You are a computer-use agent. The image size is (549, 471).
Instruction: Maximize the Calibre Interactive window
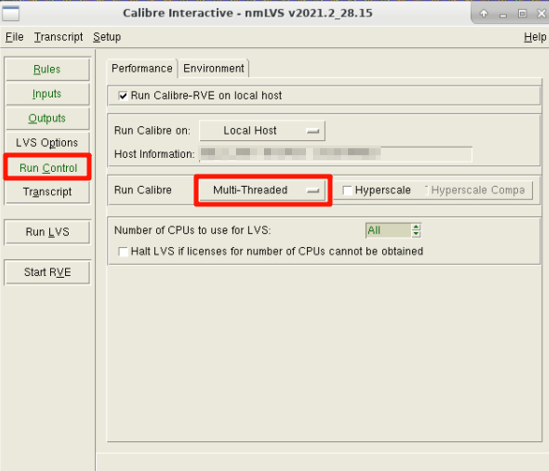click(522, 13)
